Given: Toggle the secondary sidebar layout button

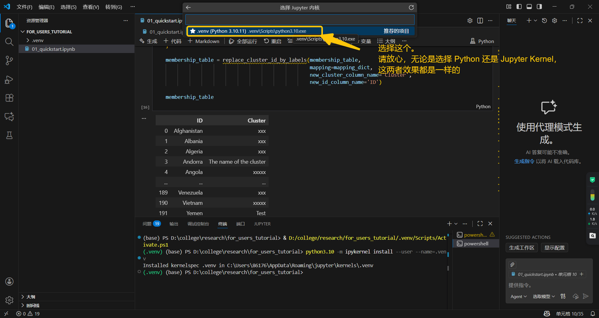Looking at the screenshot, I should pos(540,7).
